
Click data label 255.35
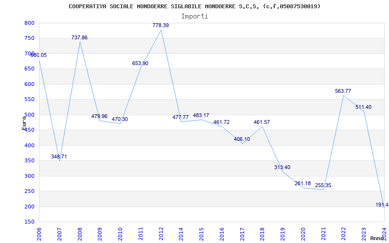pos(323,186)
